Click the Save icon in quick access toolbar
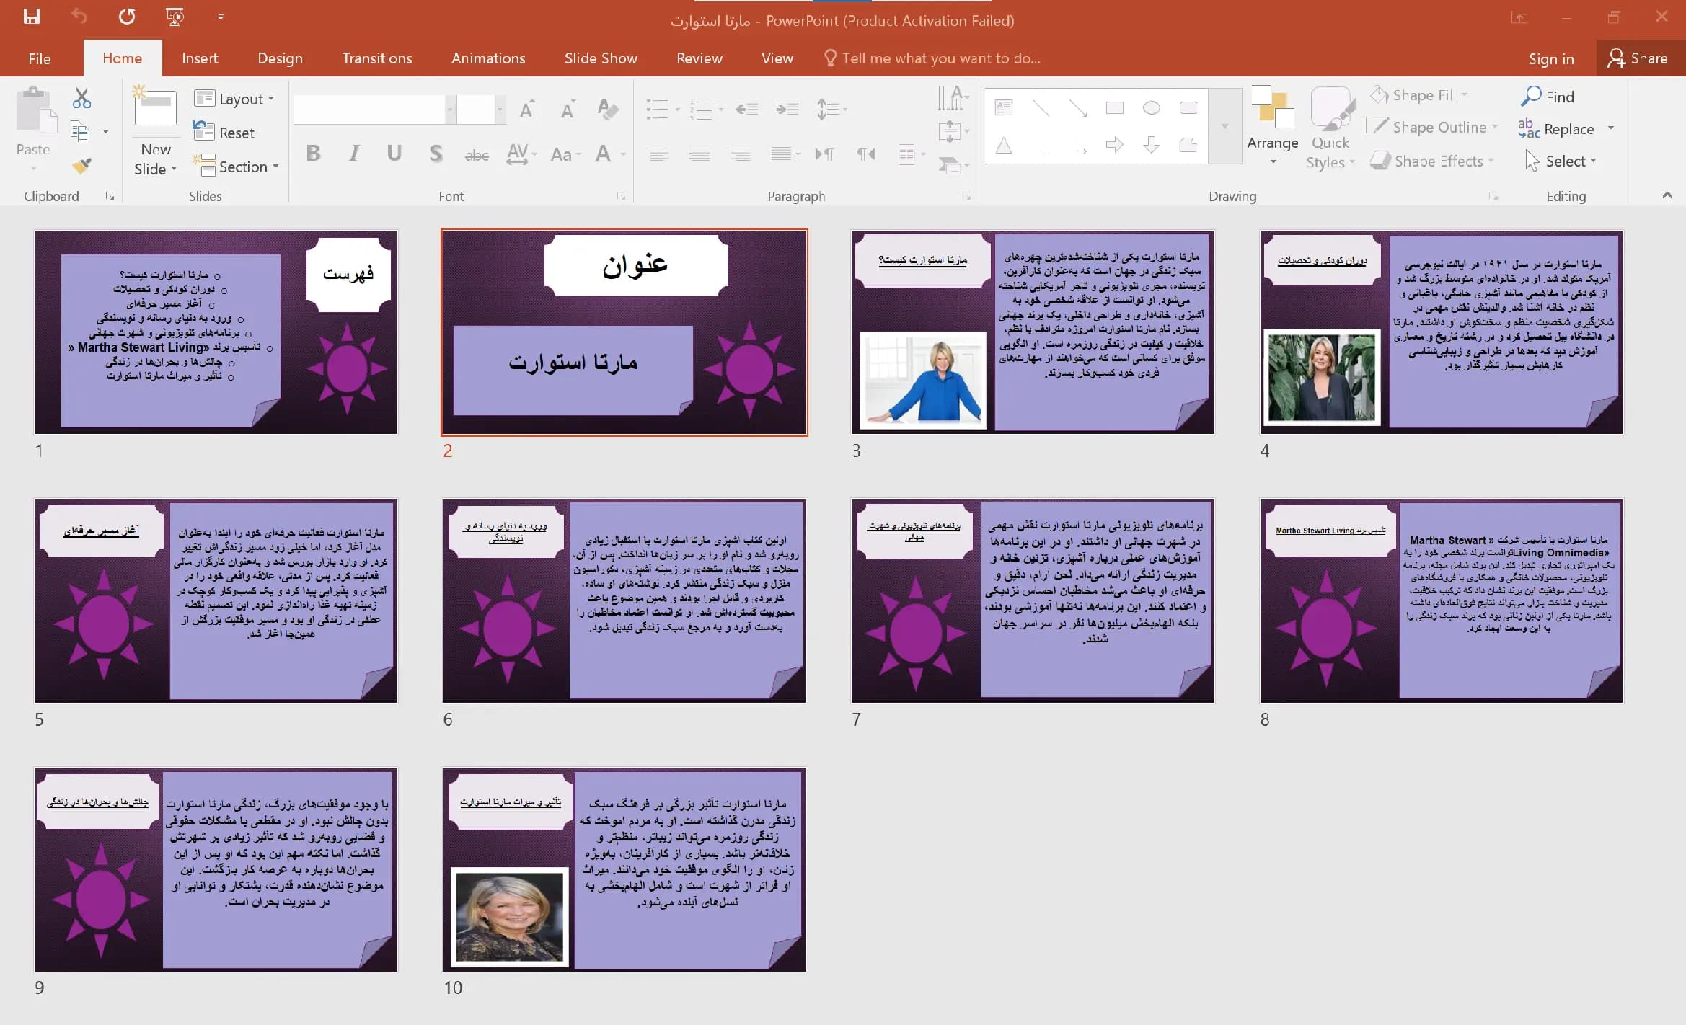 [32, 17]
